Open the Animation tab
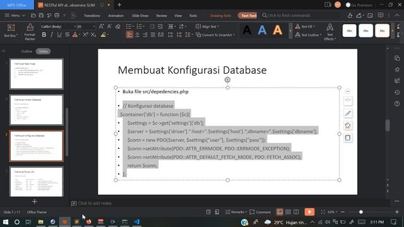The image size is (404, 227). 116,16
